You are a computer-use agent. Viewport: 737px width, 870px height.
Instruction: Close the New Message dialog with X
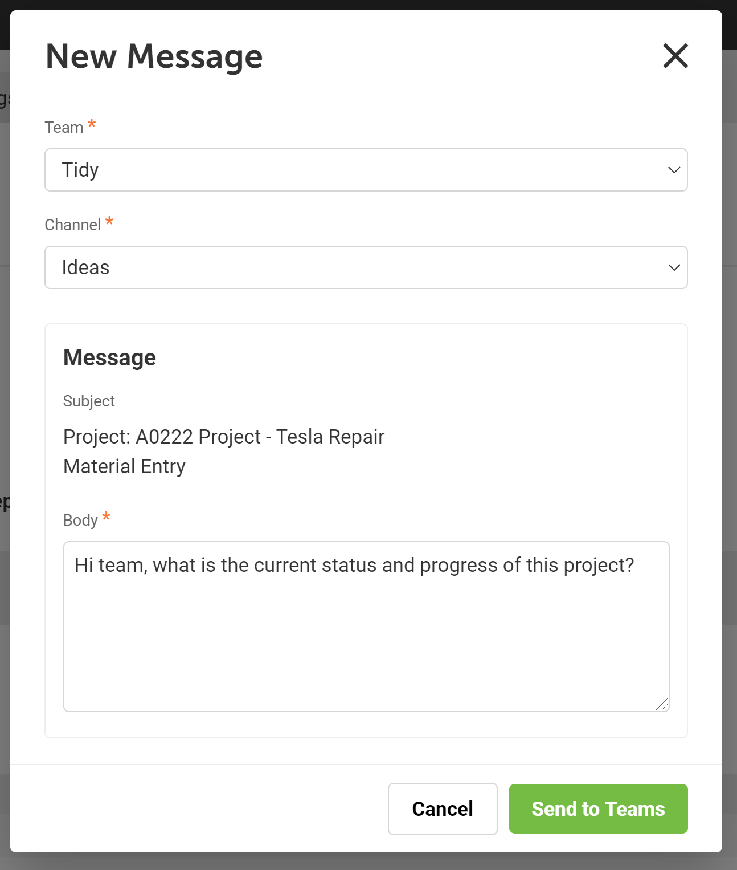tap(675, 56)
